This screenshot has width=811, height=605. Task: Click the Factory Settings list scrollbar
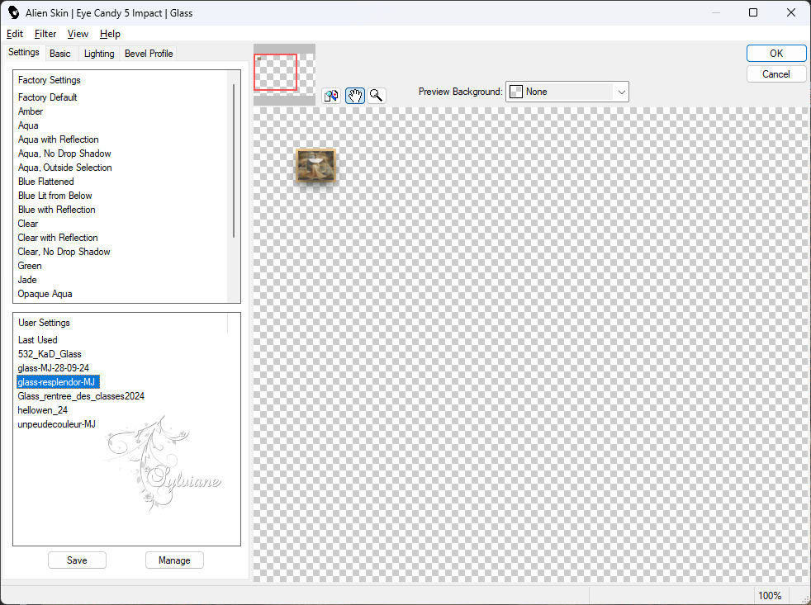[234, 160]
